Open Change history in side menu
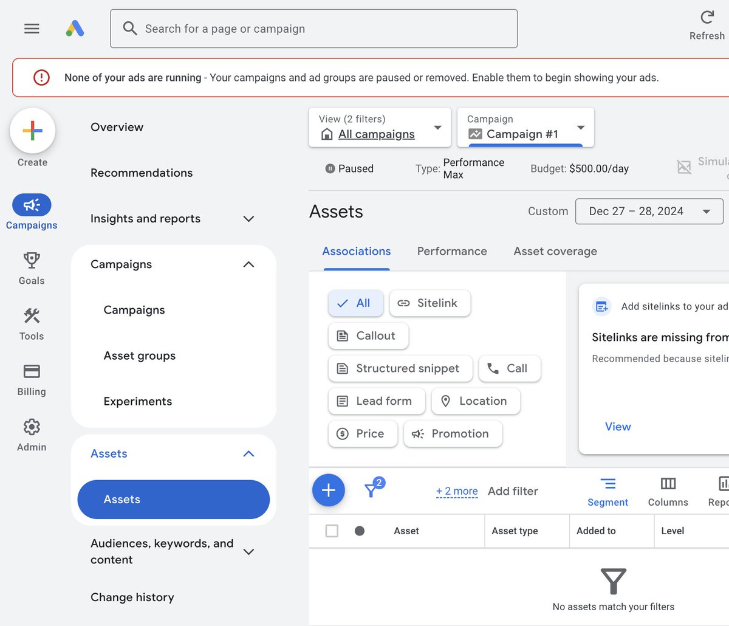Viewport: 729px width, 626px height. (132, 597)
